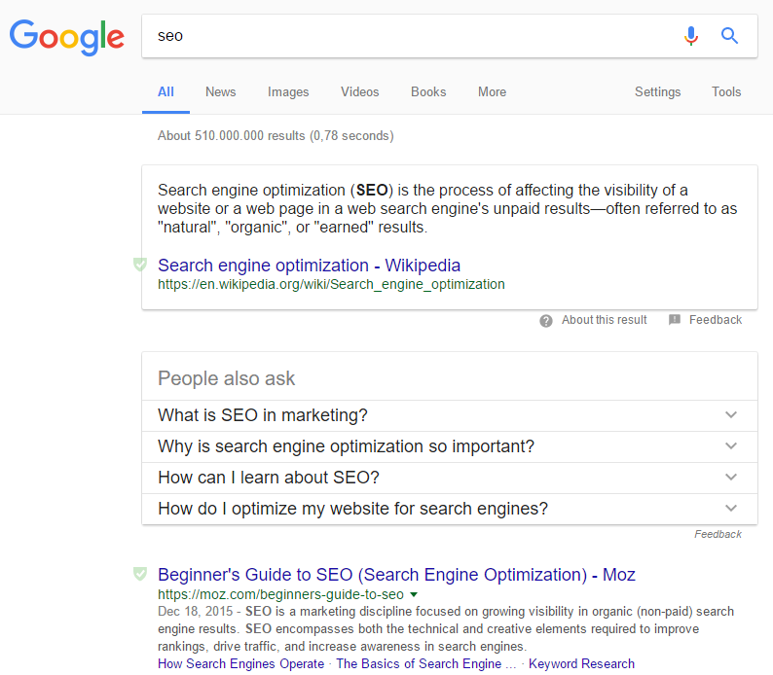Open Beginner's Guide to SEO - Moz result

point(396,575)
